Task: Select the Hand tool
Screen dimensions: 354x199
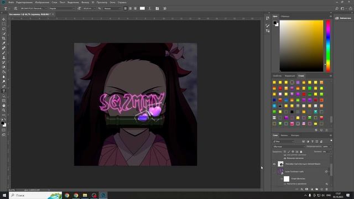Action: (4, 106)
